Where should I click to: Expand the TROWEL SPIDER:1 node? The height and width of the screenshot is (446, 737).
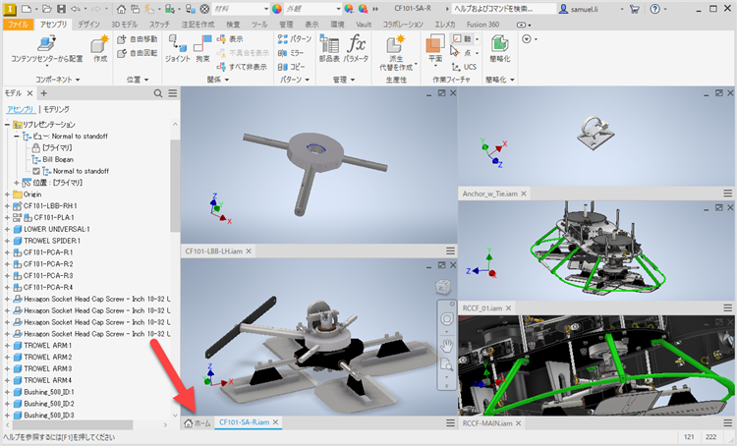click(x=7, y=241)
